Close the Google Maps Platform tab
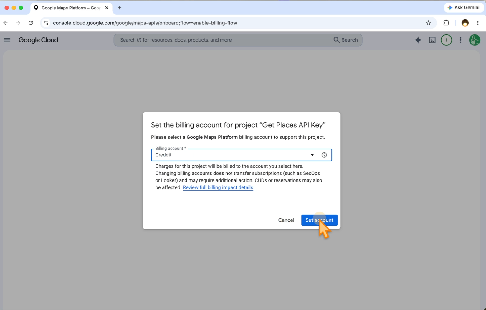Viewport: 486px width, 310px height. coord(107,8)
